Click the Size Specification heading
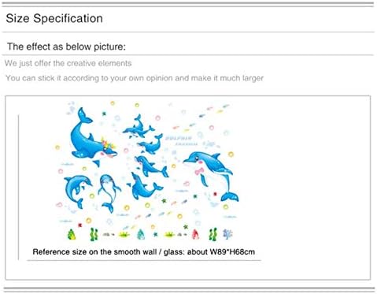The height and width of the screenshot is (294, 377). [x=54, y=18]
